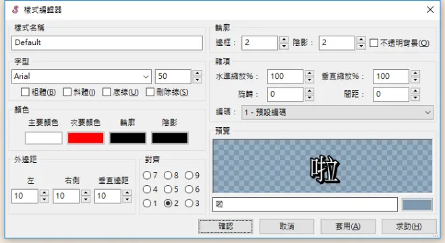This screenshot has width=445, height=243.
Task: Increase the 水準縮放% horizontal scale
Action: point(309,73)
